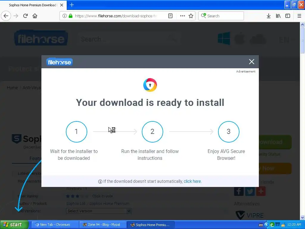Viewport: 305px width, 229px height.
Task: Click the green Download button
Action: coord(275,142)
